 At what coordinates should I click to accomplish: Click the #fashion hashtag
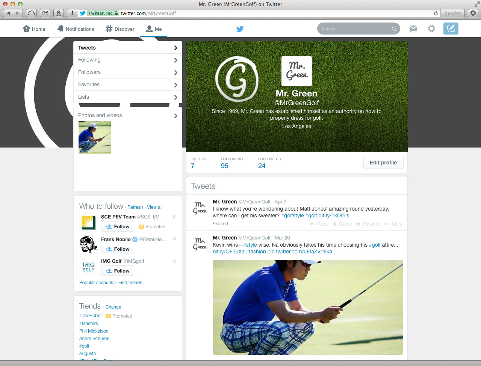point(256,252)
